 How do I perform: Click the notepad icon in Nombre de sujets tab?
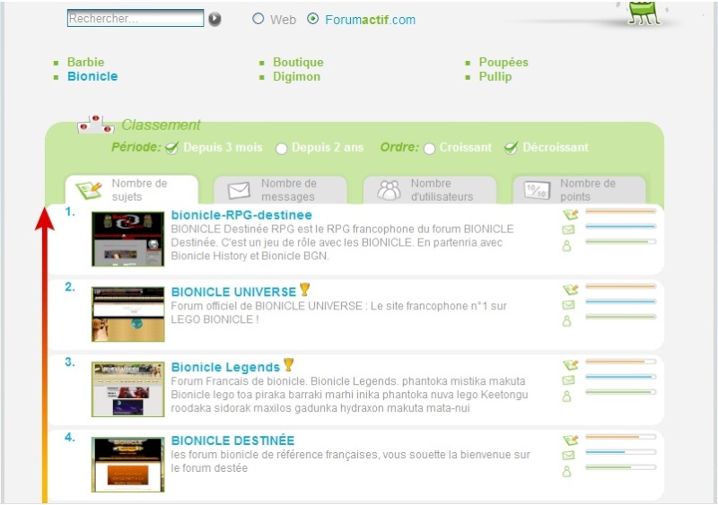coord(88,190)
